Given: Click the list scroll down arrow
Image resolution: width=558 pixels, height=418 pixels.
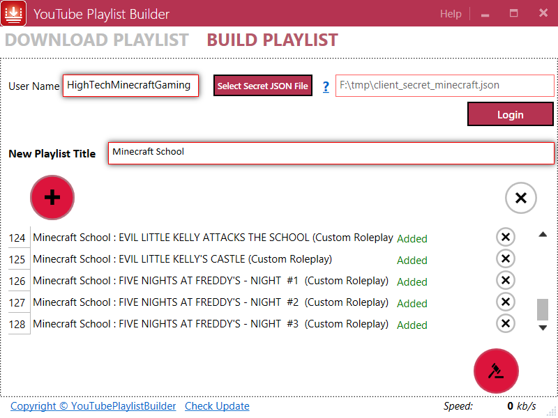Looking at the screenshot, I should [x=543, y=327].
